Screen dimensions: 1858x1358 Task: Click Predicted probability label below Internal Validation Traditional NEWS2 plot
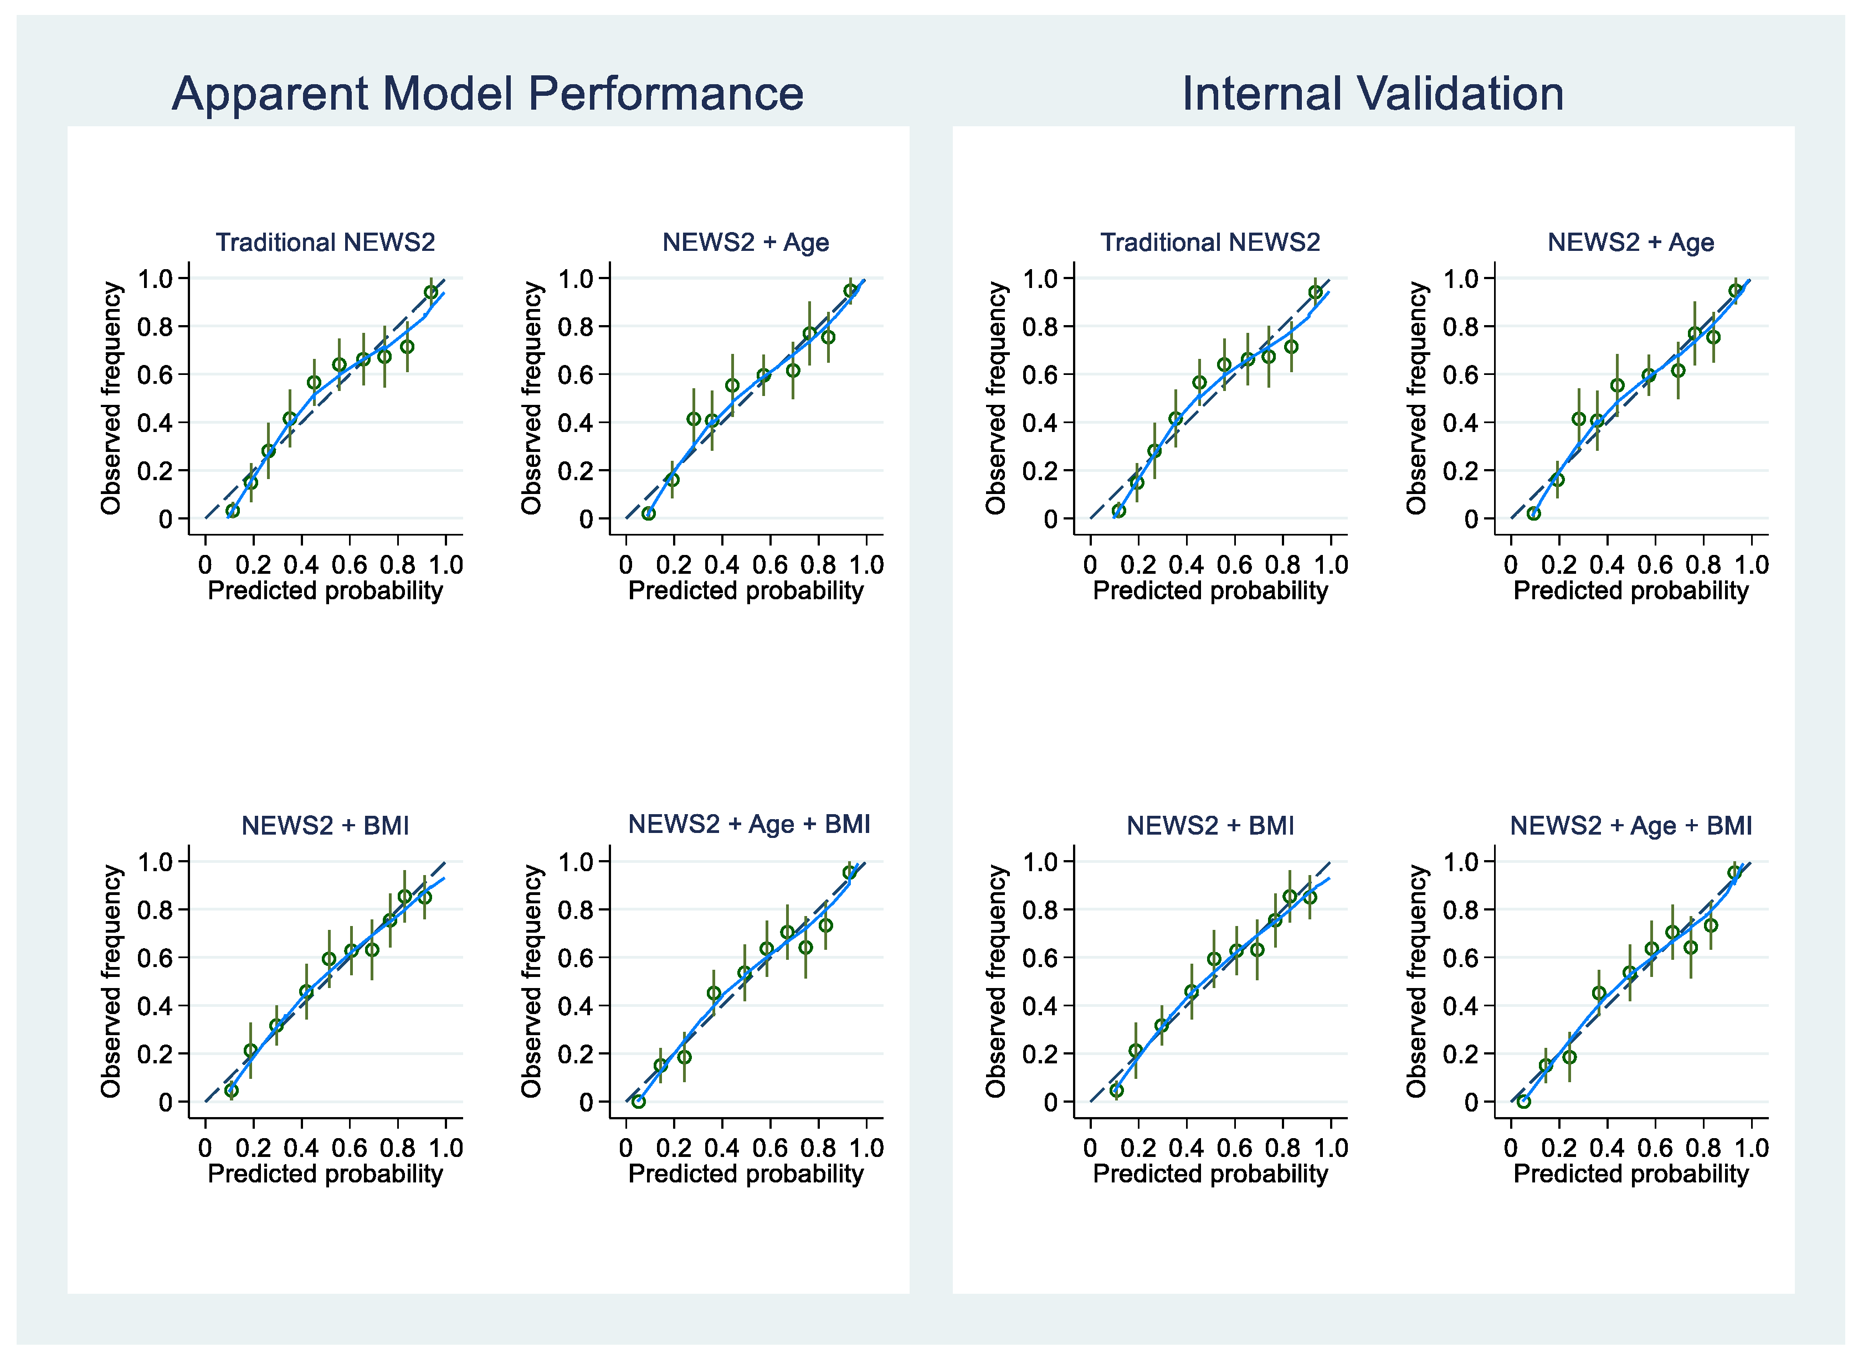(x=1210, y=590)
